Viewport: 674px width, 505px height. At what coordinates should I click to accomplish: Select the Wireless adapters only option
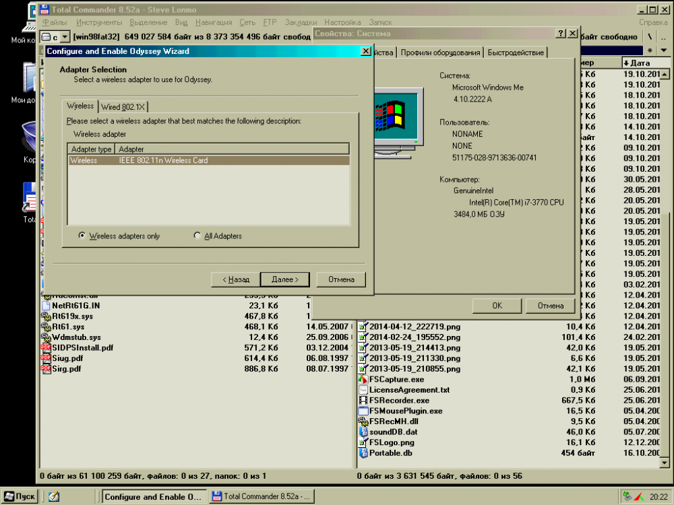point(82,236)
